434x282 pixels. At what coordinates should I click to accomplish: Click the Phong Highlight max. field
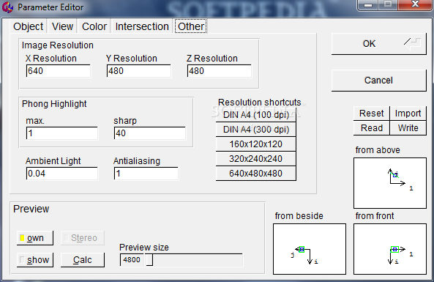point(62,133)
